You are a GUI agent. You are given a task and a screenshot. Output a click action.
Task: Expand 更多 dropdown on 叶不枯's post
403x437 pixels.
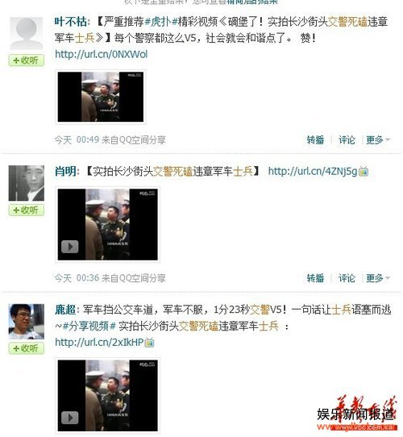(378, 140)
